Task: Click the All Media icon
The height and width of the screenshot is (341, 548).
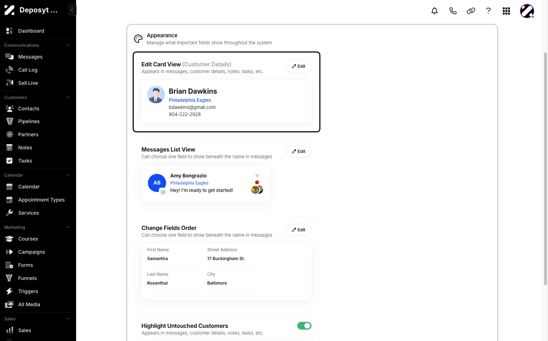Action: (x=10, y=304)
